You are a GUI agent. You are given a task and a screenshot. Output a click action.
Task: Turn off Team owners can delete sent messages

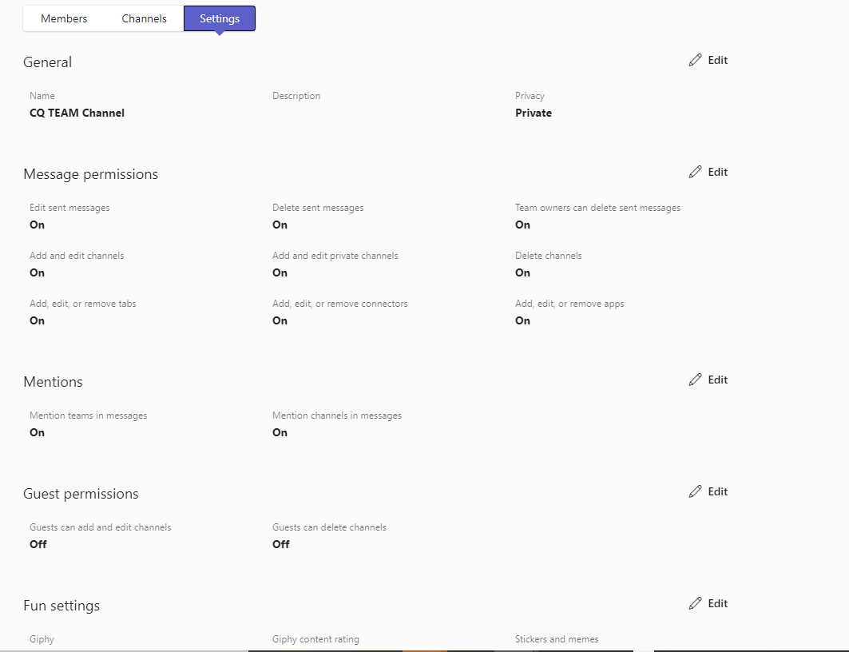tap(522, 225)
